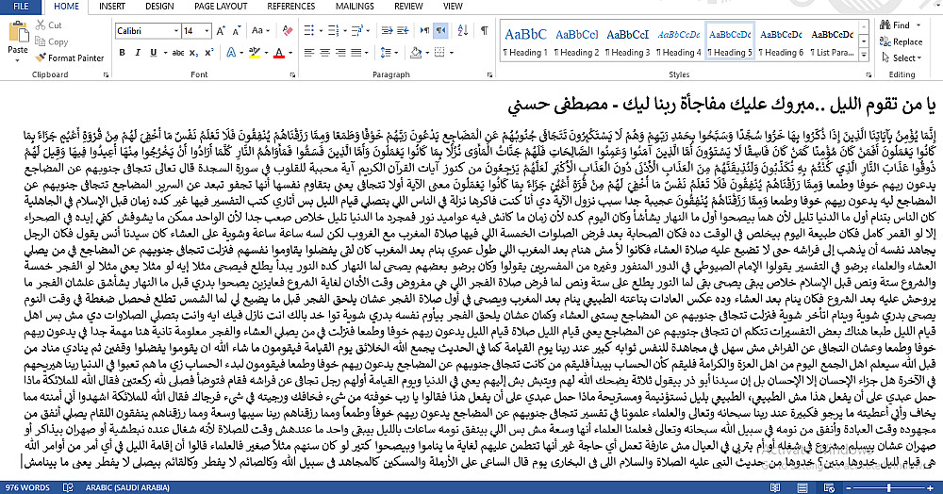The width and height of the screenshot is (943, 494).
Task: Expand the bullets list dropdown arrow
Action: [321, 31]
